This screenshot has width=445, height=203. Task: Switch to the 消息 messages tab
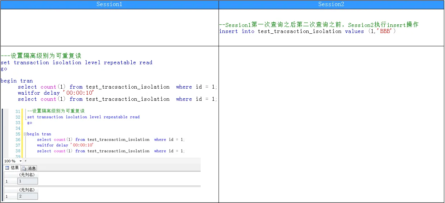pos(29,168)
